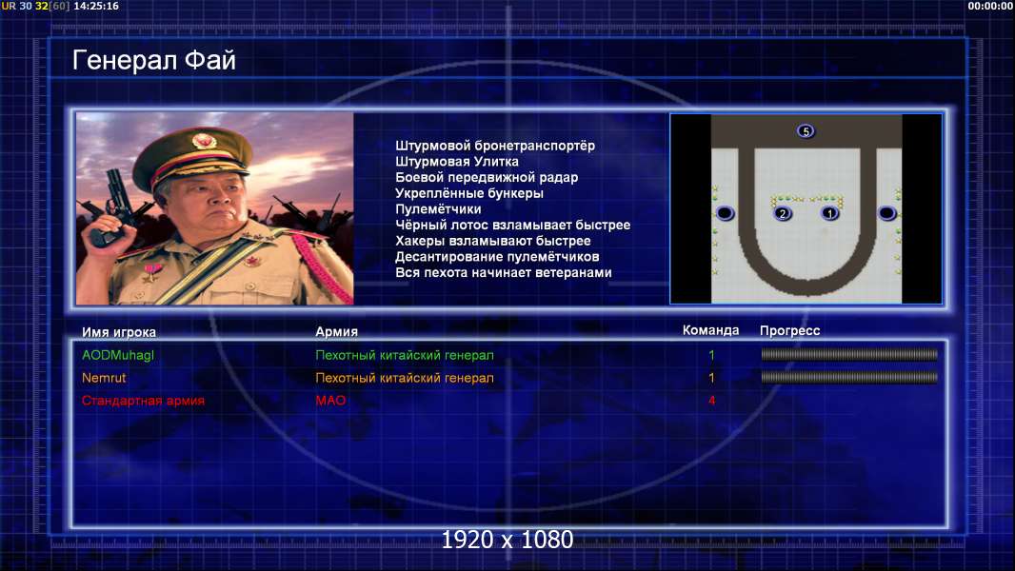
Task: Click the 'Армия' column header
Action: (x=337, y=331)
